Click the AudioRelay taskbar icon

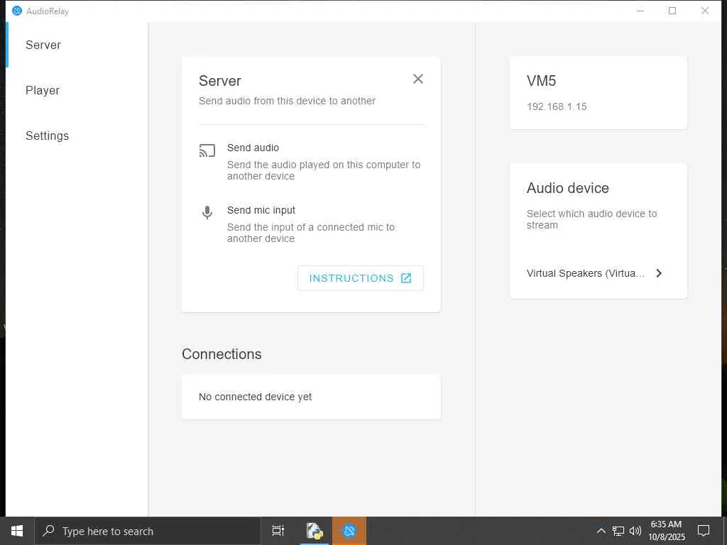click(349, 531)
